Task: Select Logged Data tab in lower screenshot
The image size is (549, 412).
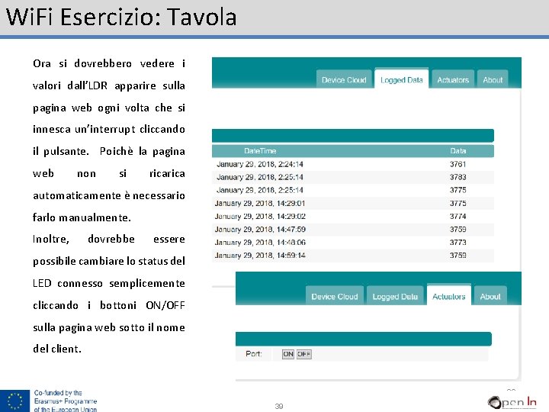Action: (395, 296)
